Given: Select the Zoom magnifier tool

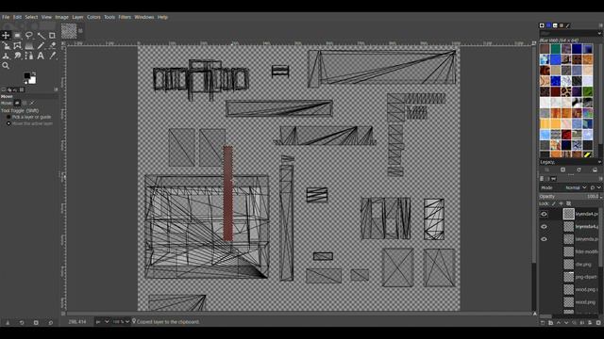Looking at the screenshot, I should pyautogui.click(x=6, y=66).
